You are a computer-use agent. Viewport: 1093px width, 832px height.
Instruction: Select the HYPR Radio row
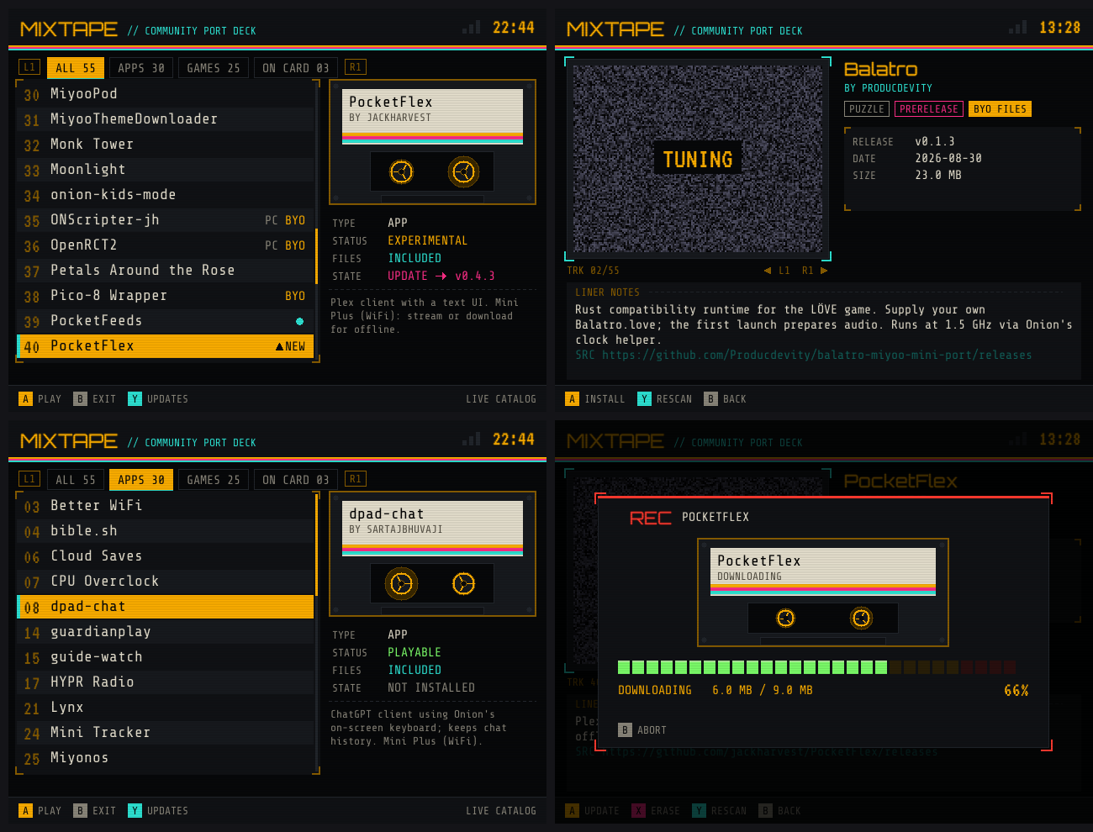(166, 682)
